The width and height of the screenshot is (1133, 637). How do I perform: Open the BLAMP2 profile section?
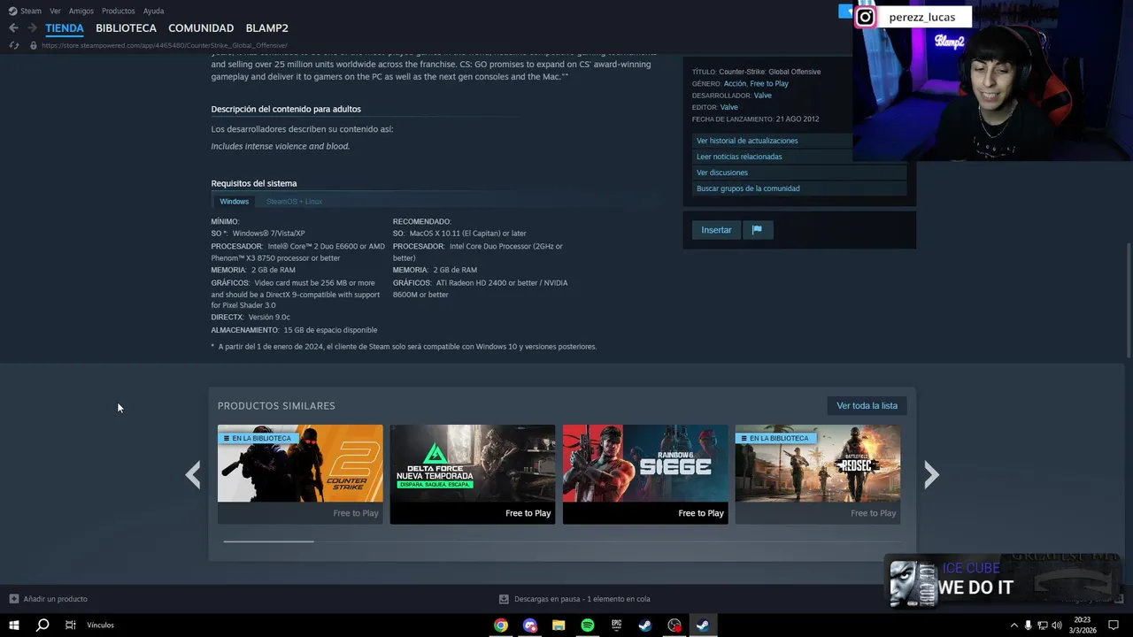pos(266,28)
